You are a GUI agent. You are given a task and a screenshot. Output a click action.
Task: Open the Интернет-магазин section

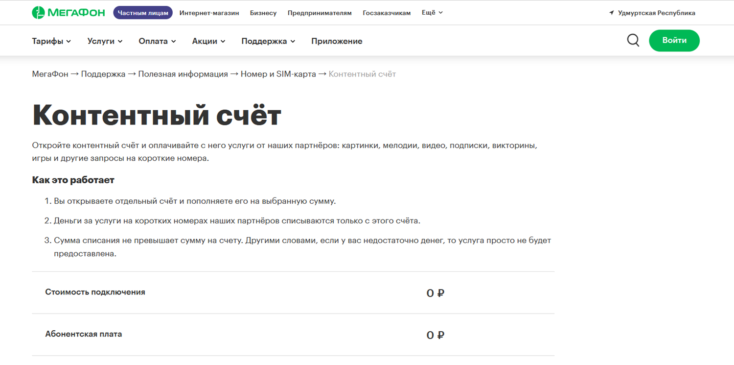209,13
